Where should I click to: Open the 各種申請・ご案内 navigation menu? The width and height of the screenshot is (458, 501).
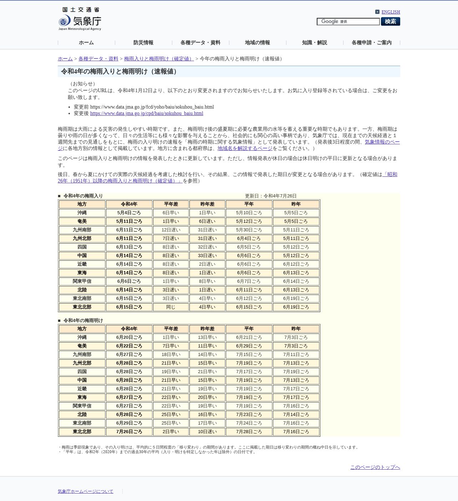(372, 42)
